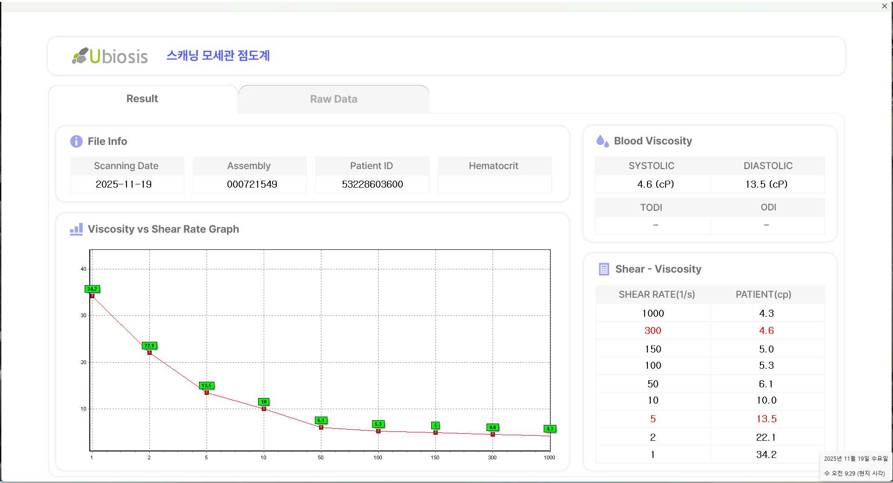Click the bar chart graph icon
The height and width of the screenshot is (483, 893).
tap(76, 229)
